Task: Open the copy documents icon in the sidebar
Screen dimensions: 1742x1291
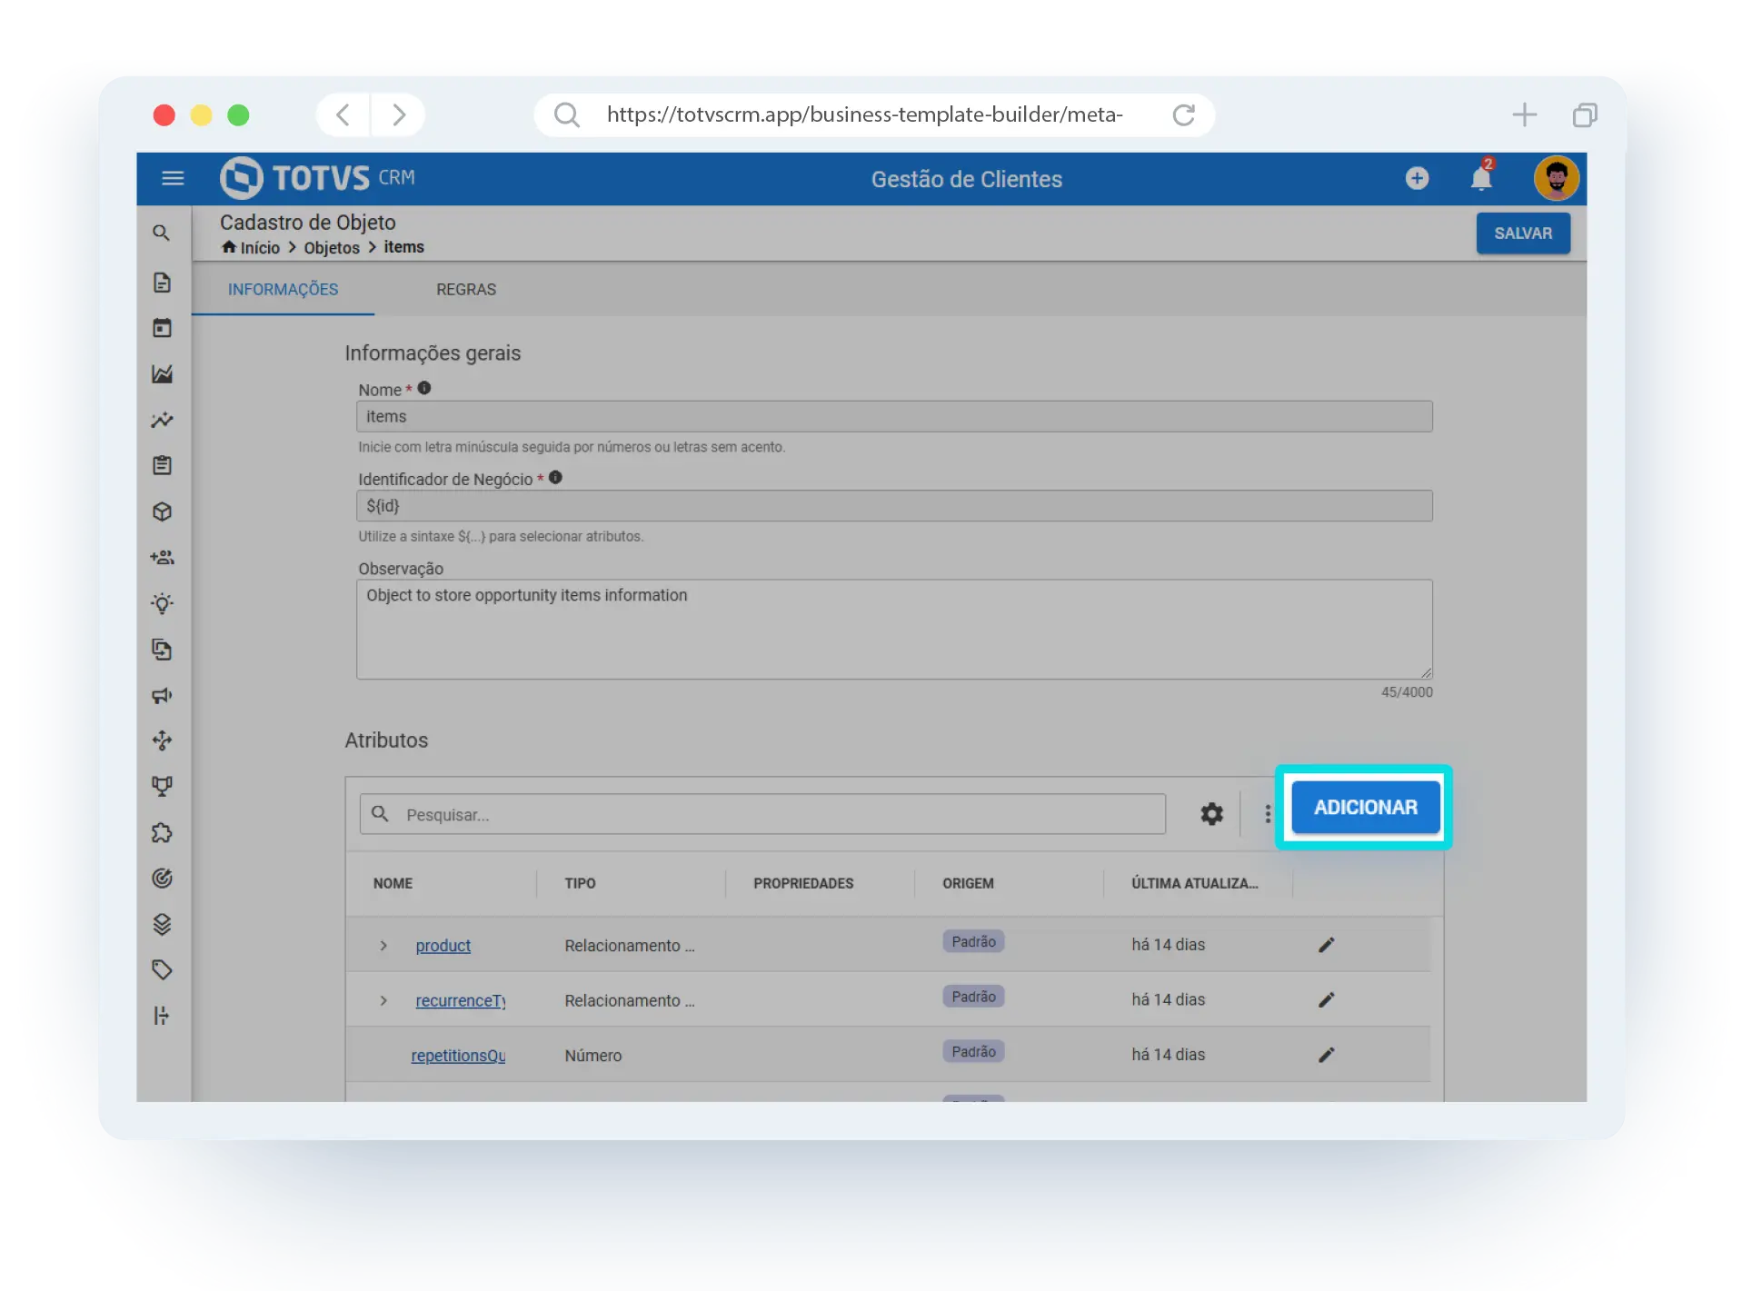Action: coord(162,650)
